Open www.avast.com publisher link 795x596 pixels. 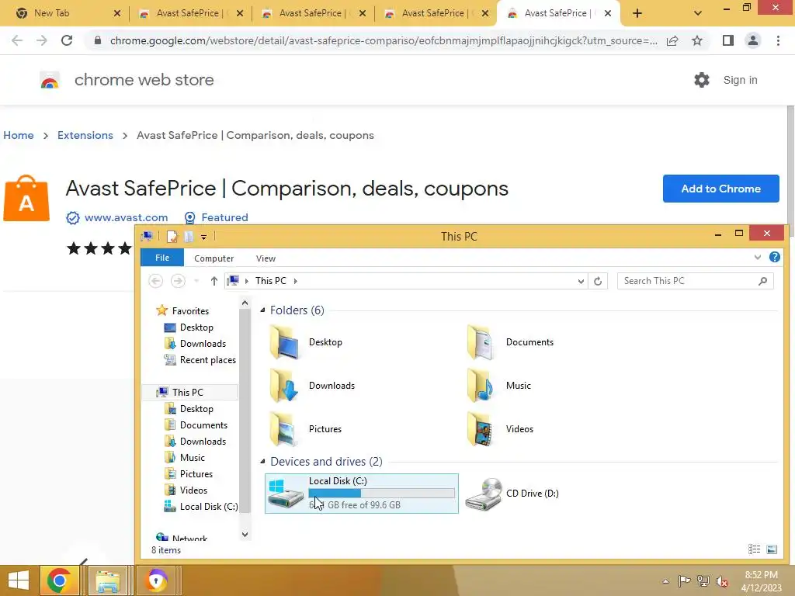(126, 217)
